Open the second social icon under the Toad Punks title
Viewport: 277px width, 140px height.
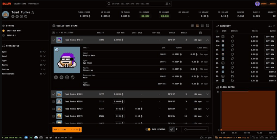tap(17, 16)
